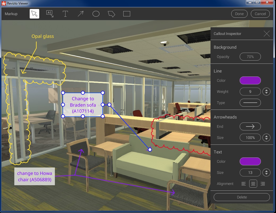This screenshot has height=213, width=276.
Task: Open the Line Type dropdown
Action: click(x=250, y=103)
